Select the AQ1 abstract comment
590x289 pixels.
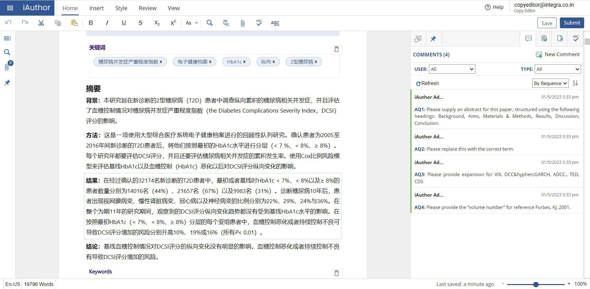pos(497,109)
